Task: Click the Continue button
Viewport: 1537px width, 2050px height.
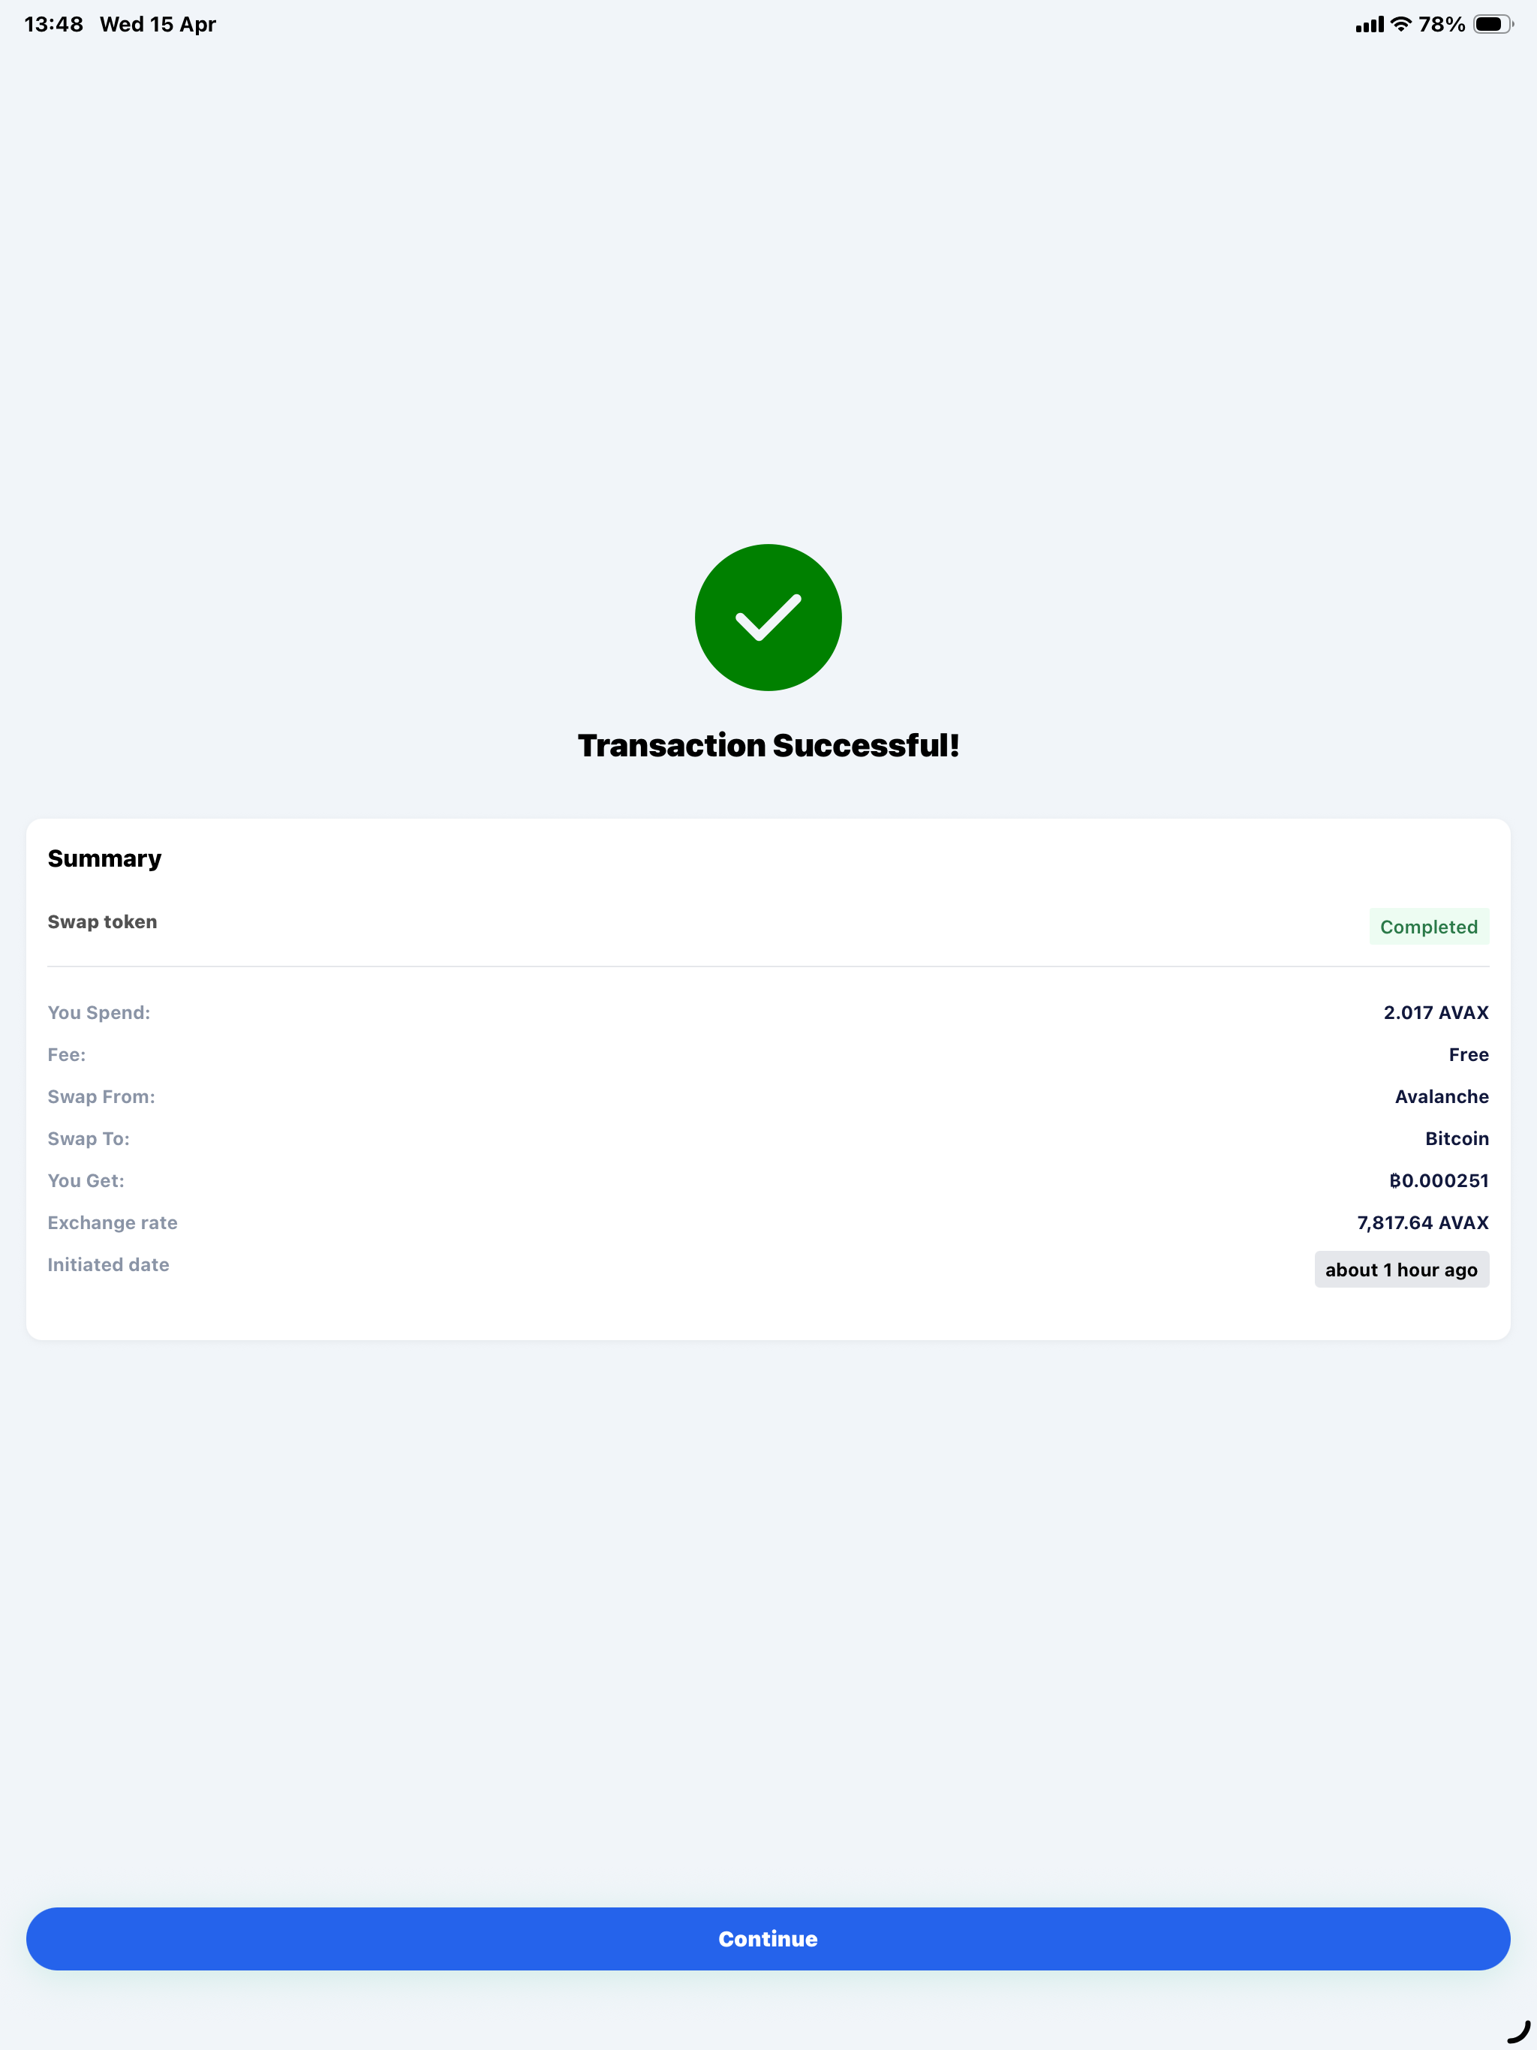Action: (x=768, y=1939)
